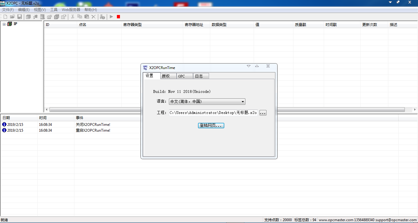
Task: Click the 点名 column header
Action: (x=99, y=25)
